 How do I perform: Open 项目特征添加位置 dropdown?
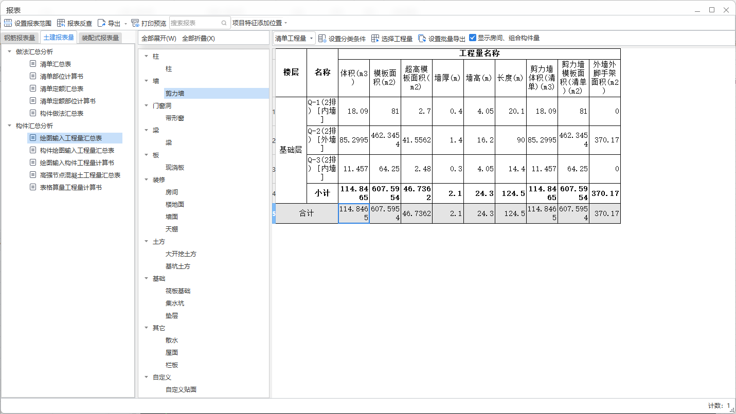tap(259, 23)
